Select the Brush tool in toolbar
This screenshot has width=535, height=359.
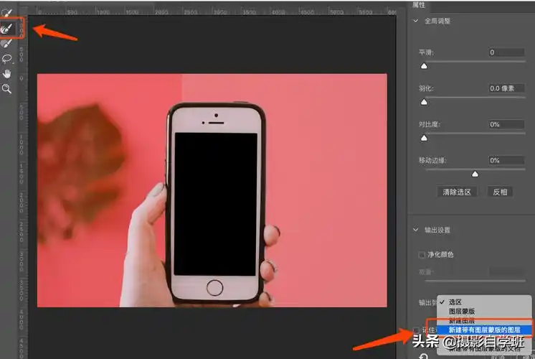click(x=7, y=44)
